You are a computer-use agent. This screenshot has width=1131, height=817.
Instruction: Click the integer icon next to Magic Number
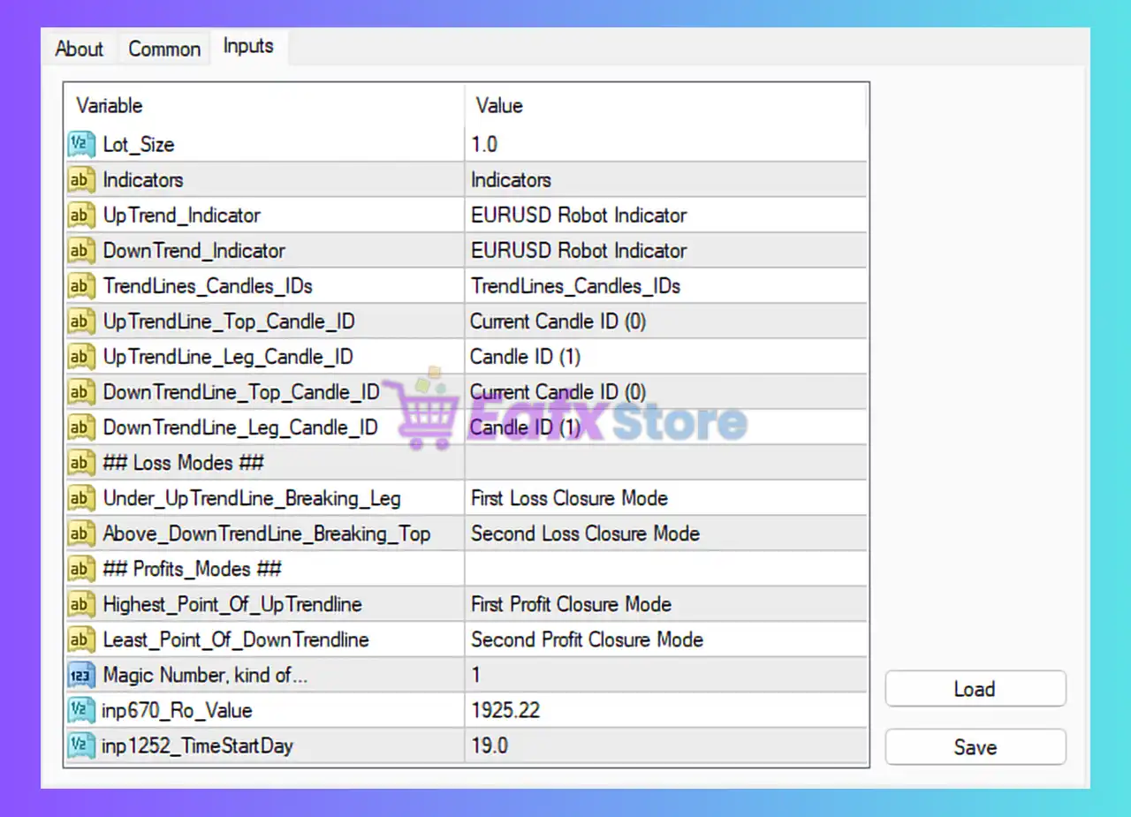[x=81, y=675]
